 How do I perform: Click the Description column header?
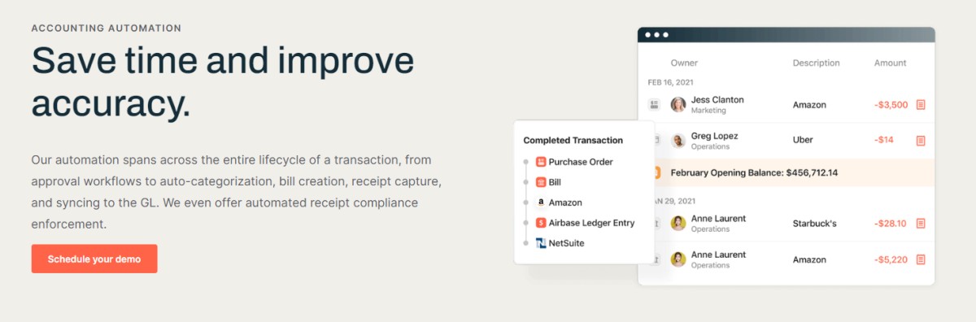(x=817, y=63)
